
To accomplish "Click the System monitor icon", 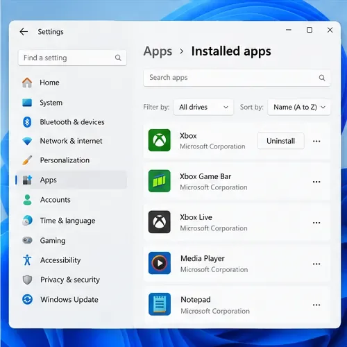I will (x=27, y=103).
